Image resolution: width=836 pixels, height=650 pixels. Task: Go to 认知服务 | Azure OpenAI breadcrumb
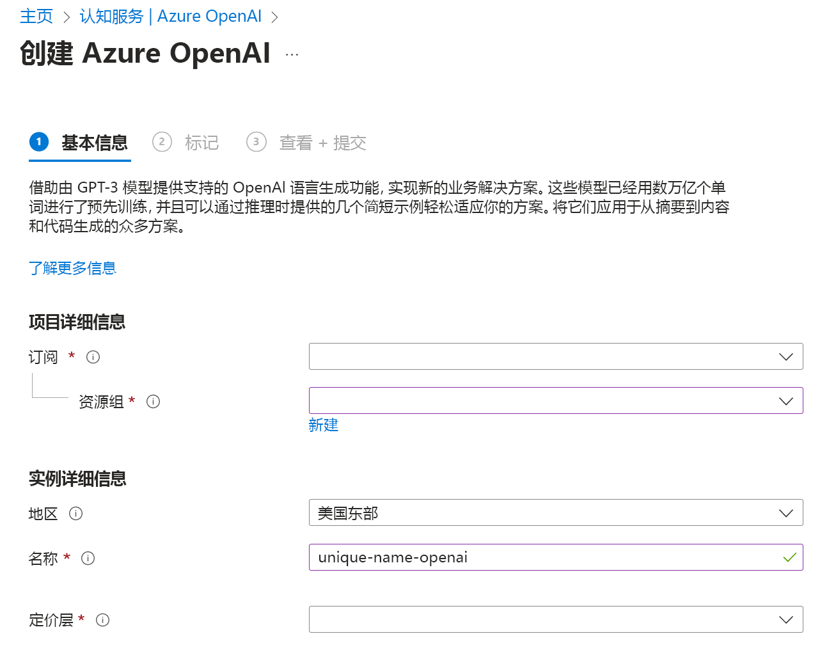pyautogui.click(x=170, y=16)
